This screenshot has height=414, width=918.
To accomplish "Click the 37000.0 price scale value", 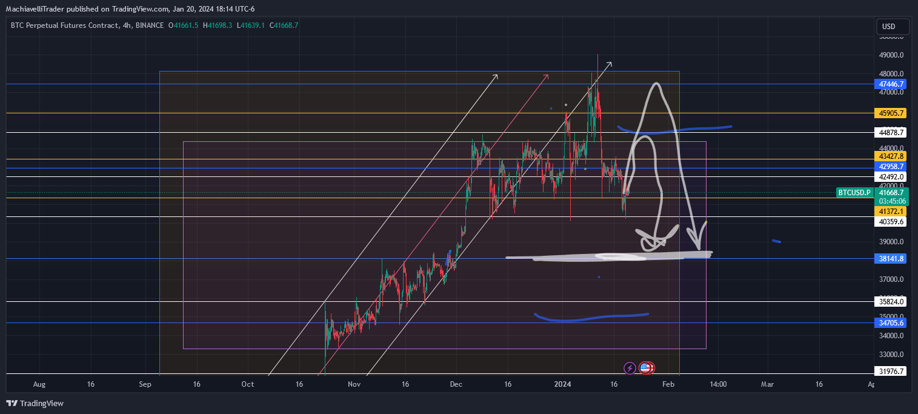I will click(891, 279).
